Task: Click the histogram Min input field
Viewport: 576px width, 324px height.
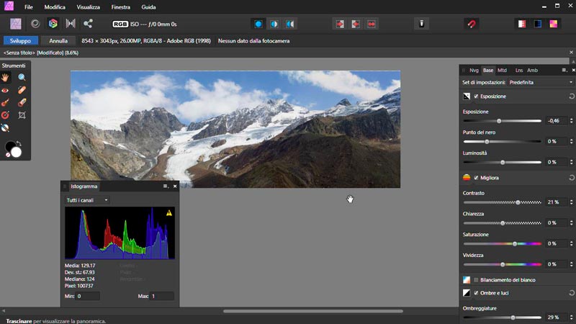Action: coord(88,296)
